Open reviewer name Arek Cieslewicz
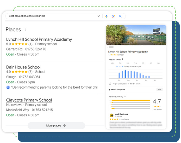 (x=122, y=114)
